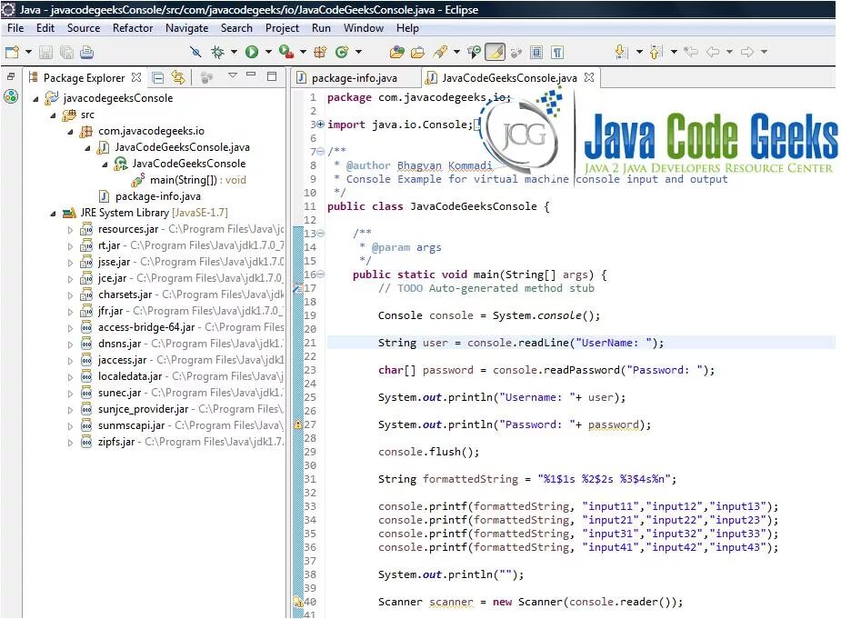Collapse the src folder node
Image resolution: width=841 pixels, height=619 pixels.
coord(53,115)
